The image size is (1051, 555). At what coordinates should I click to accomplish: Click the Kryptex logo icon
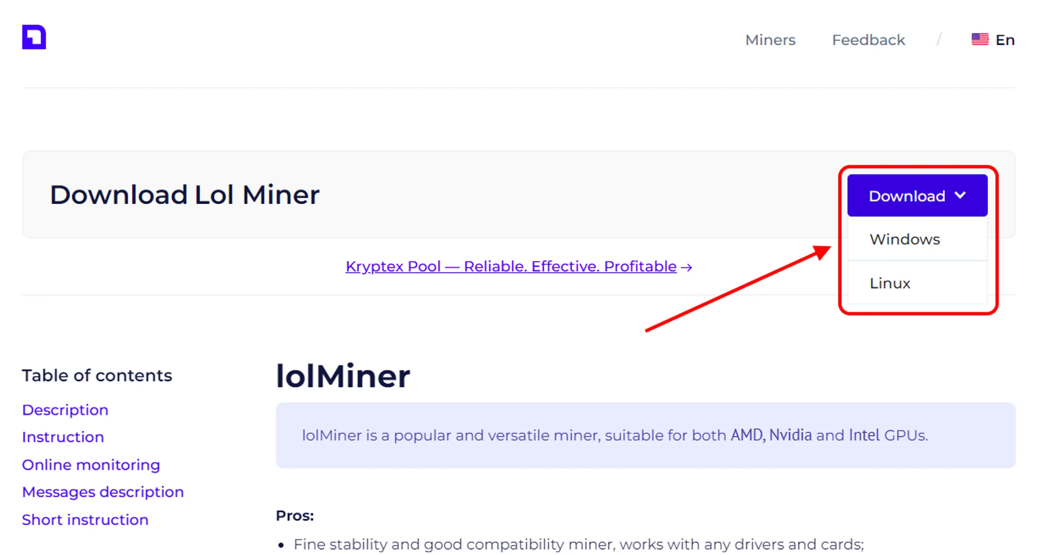tap(34, 37)
